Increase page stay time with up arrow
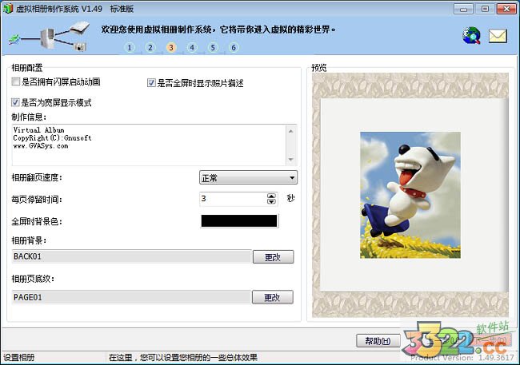This screenshot has width=520, height=365. click(271, 196)
